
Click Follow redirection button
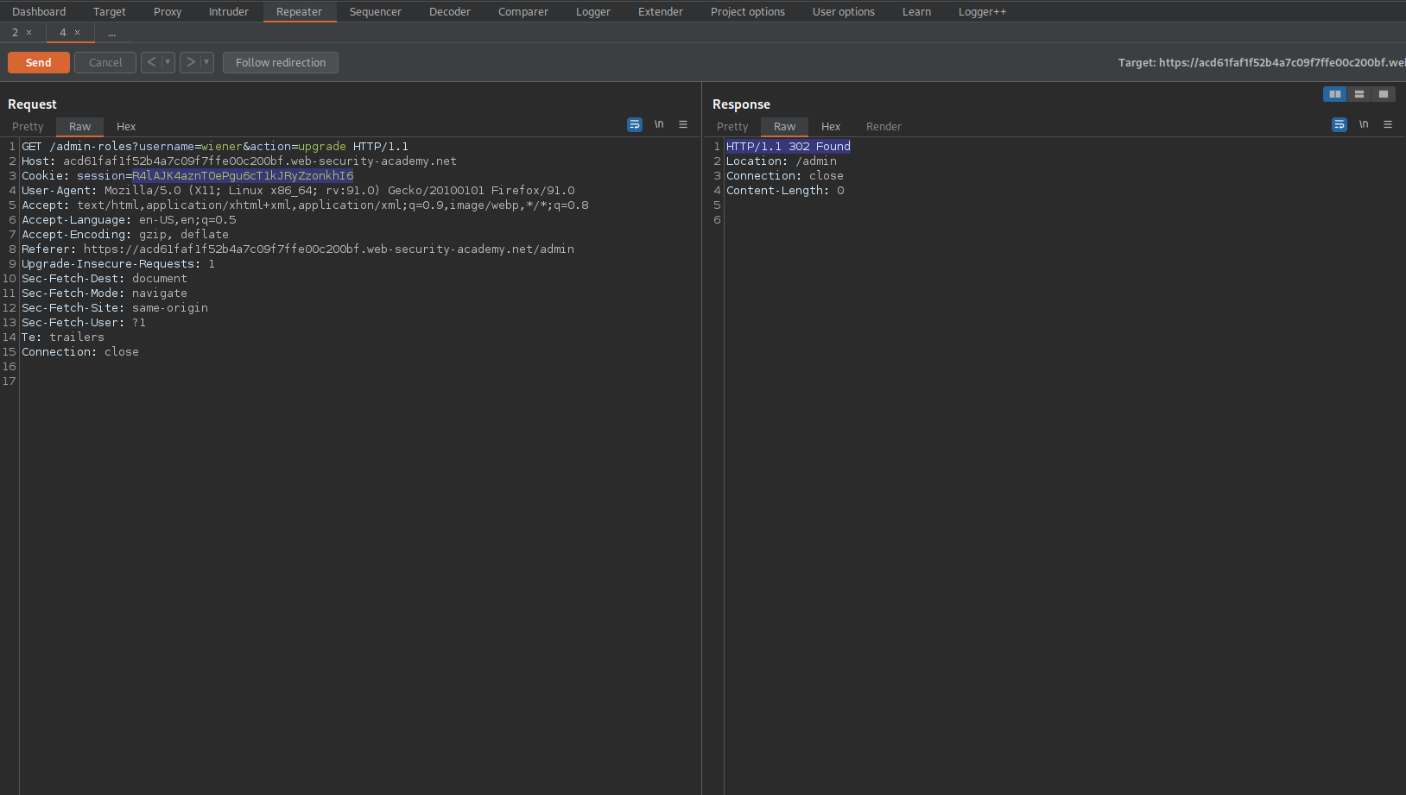[281, 62]
